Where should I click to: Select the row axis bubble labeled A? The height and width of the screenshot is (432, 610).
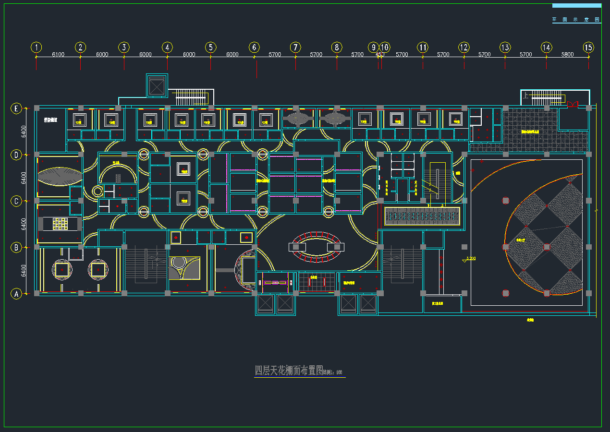[x=17, y=294]
